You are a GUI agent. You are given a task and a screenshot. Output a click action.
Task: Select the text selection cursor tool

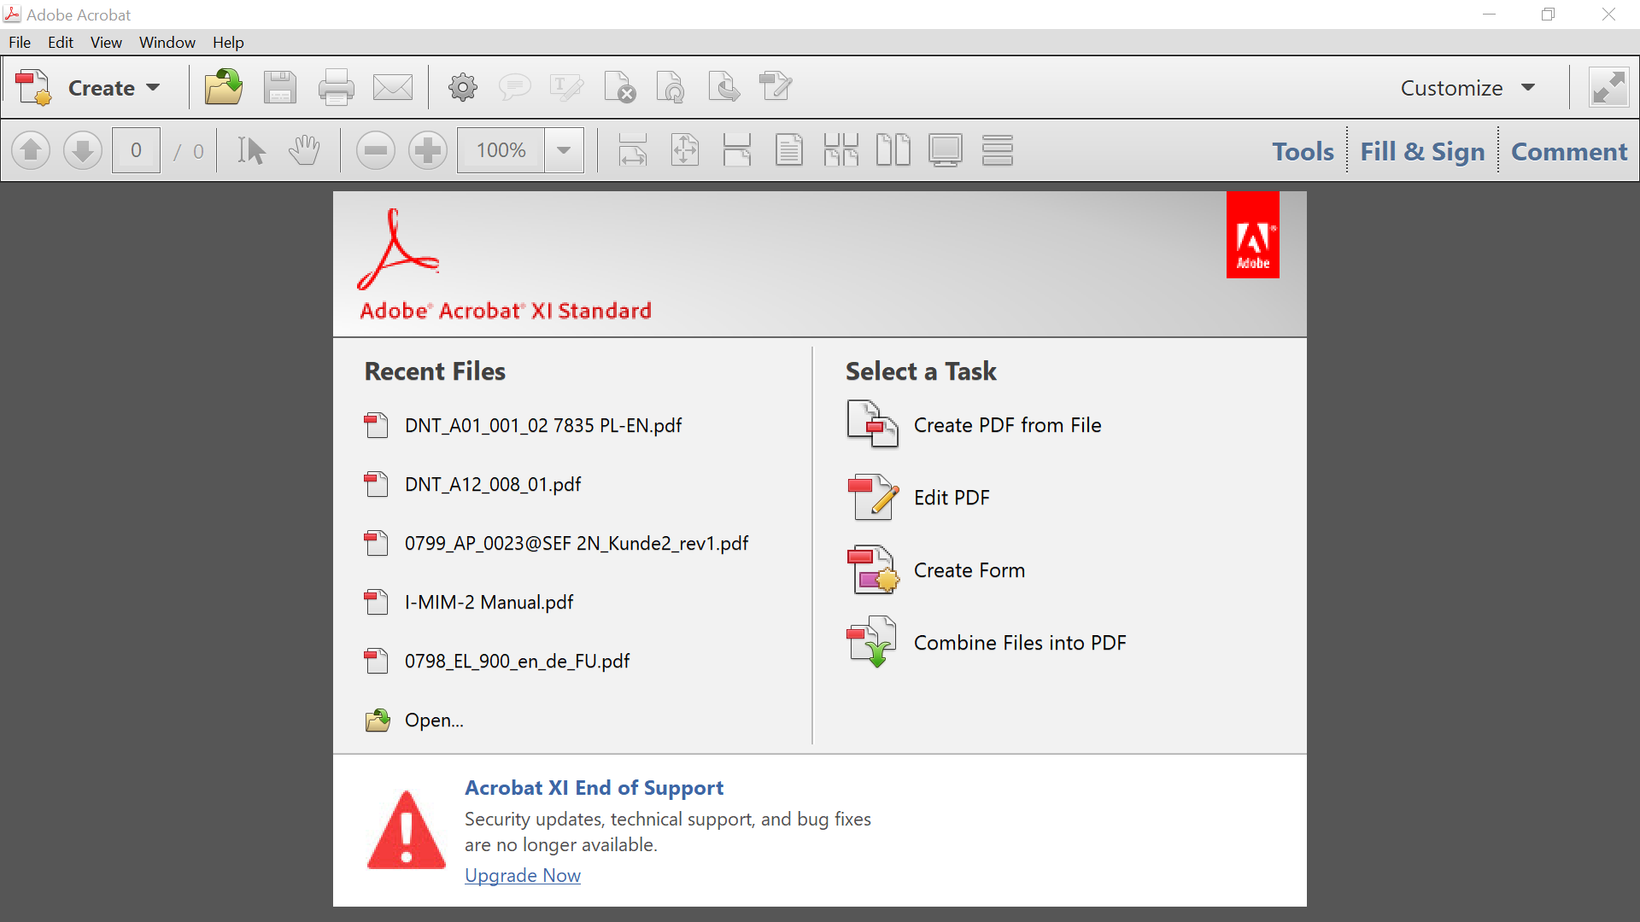click(250, 149)
